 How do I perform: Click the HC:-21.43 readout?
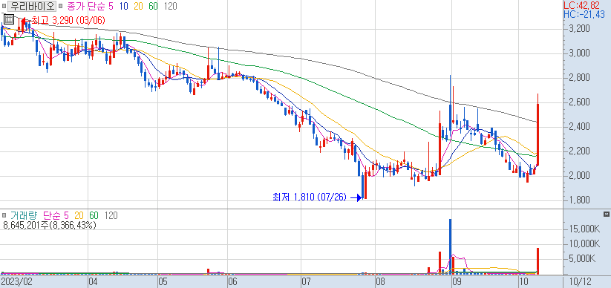(x=584, y=14)
